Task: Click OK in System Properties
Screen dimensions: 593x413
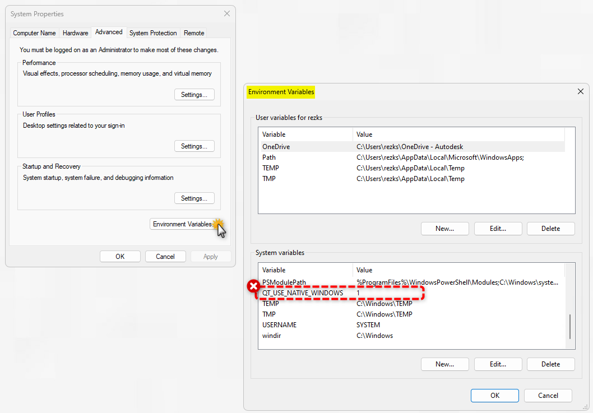Action: coord(121,257)
